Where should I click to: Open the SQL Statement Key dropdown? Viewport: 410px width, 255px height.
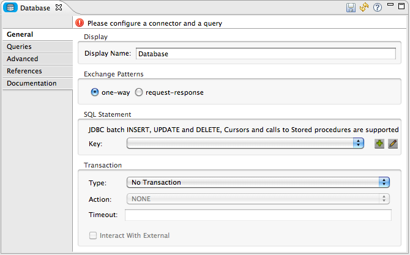pyautogui.click(x=245, y=143)
